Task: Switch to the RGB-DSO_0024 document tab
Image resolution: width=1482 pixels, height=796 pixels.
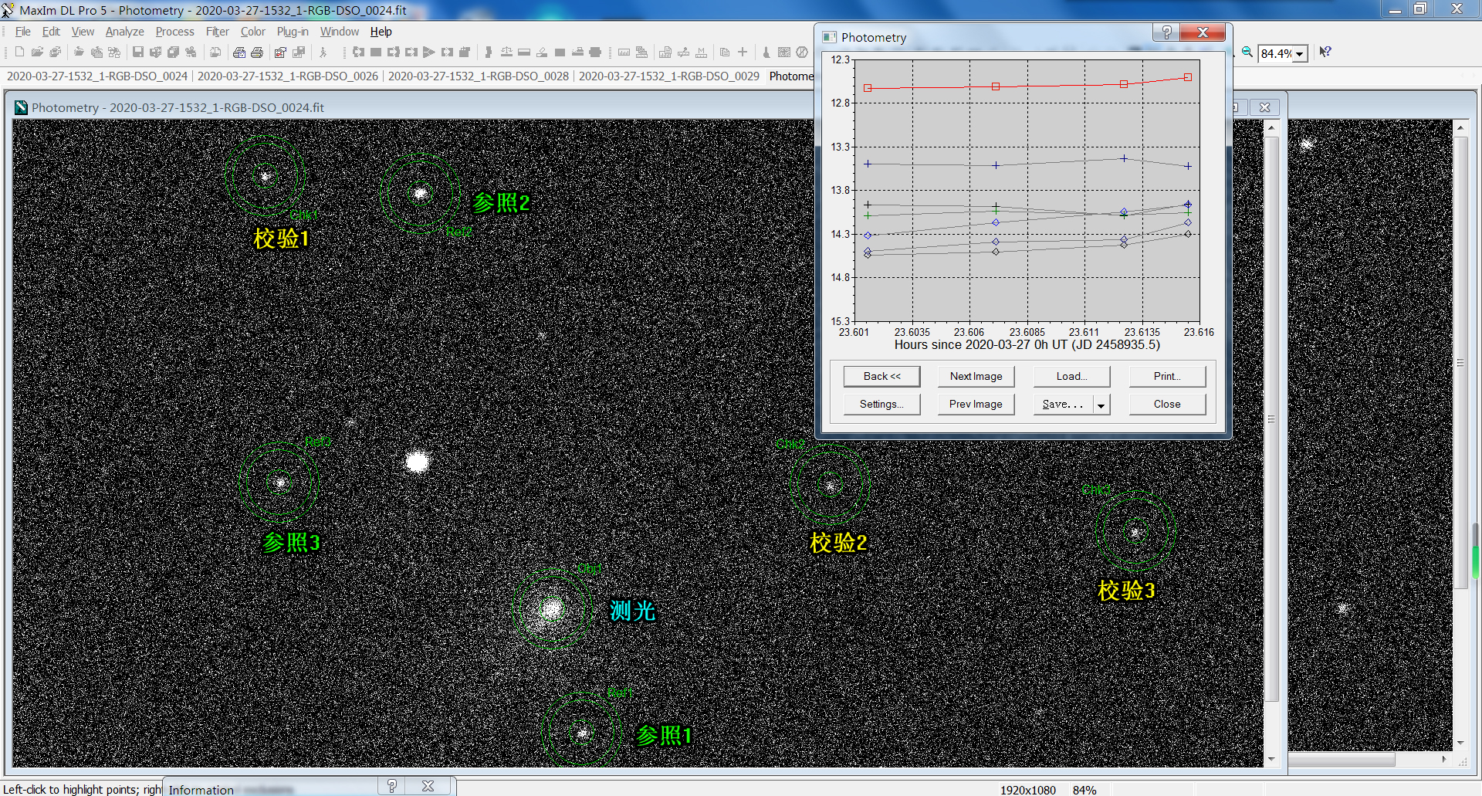Action: (97, 76)
